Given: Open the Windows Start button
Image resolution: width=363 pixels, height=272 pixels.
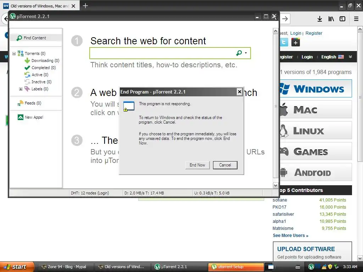Looking at the screenshot, I should pos(17,267).
